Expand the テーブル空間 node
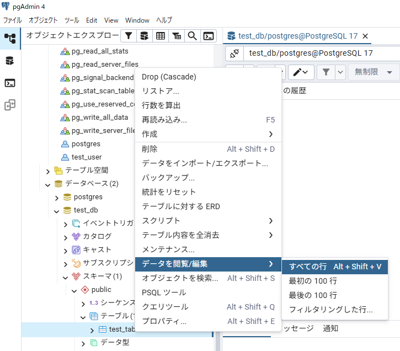This screenshot has width=400, height=351. (47, 172)
